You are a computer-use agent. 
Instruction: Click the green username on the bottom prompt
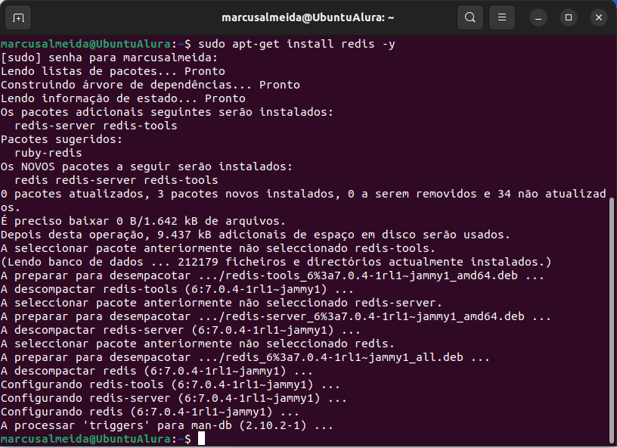[x=85, y=439]
